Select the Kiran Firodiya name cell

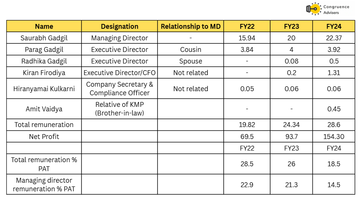(x=44, y=72)
